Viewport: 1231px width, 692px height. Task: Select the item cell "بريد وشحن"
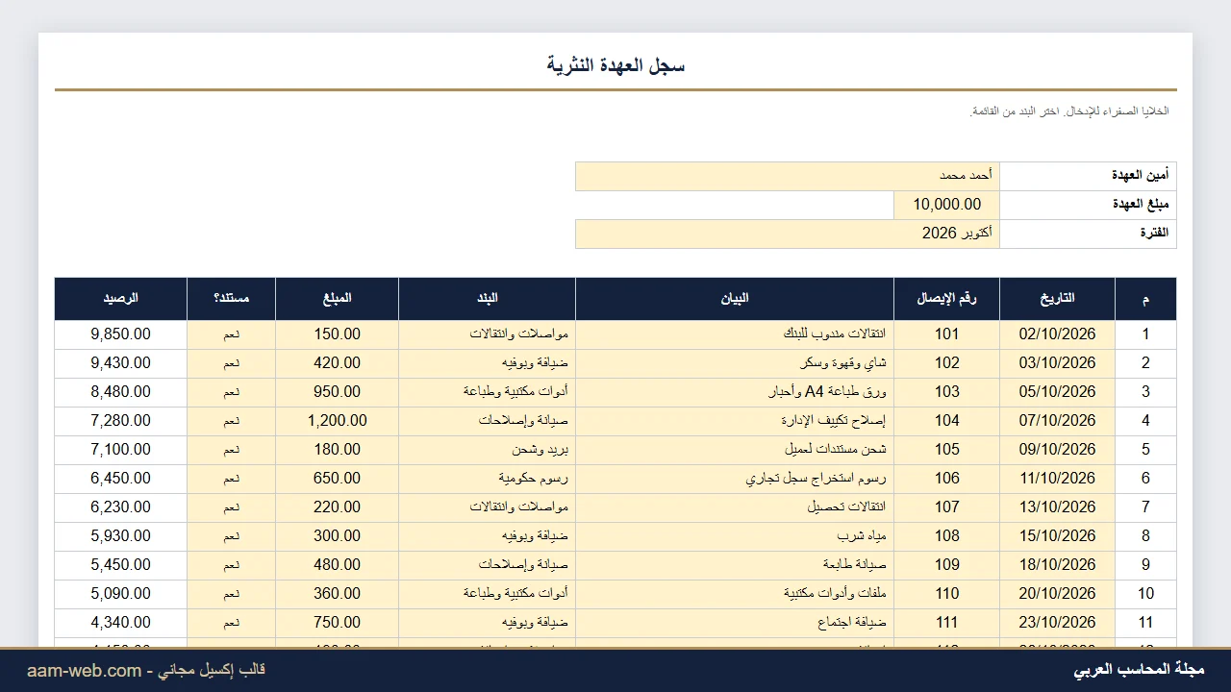pyautogui.click(x=488, y=450)
